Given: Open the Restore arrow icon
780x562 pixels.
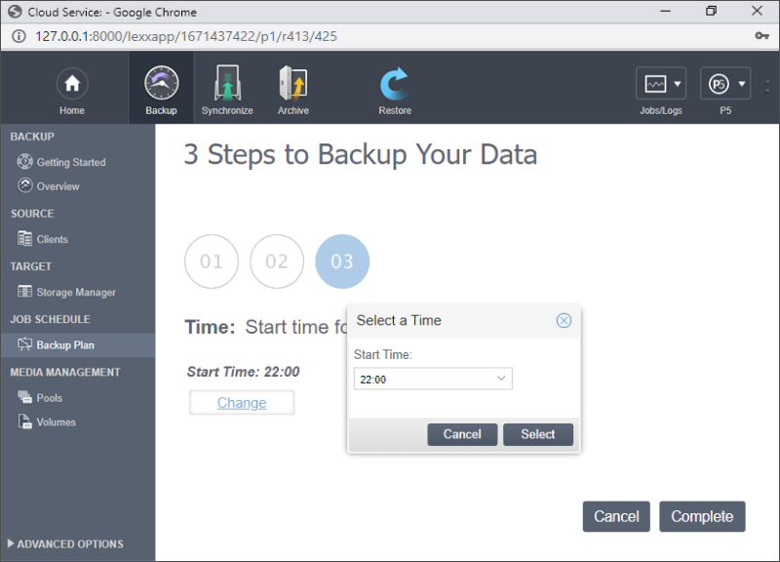Looking at the screenshot, I should (395, 84).
